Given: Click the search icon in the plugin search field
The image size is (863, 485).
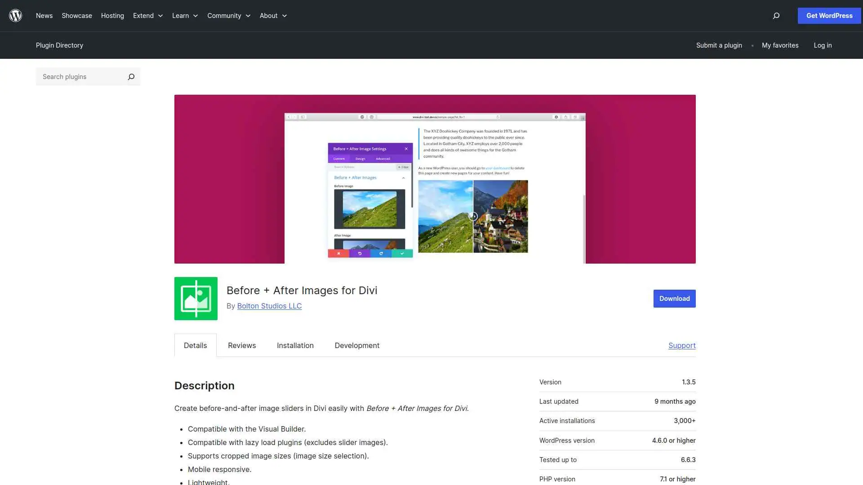Looking at the screenshot, I should click(x=131, y=77).
